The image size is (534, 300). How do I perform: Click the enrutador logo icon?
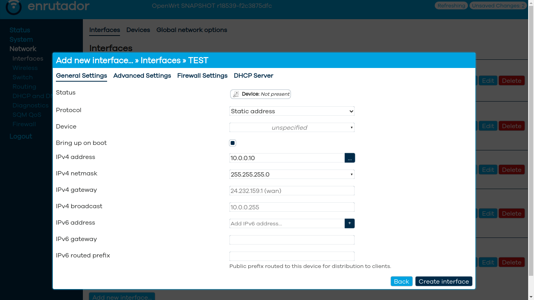(x=14, y=7)
